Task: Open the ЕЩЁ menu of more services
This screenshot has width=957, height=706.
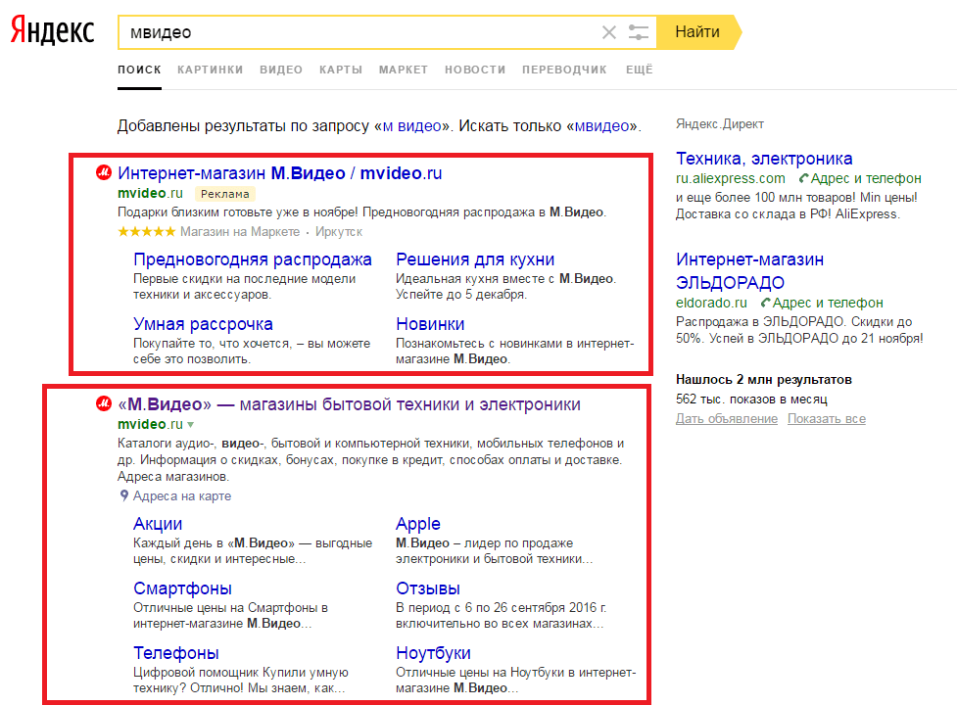Action: pyautogui.click(x=639, y=70)
